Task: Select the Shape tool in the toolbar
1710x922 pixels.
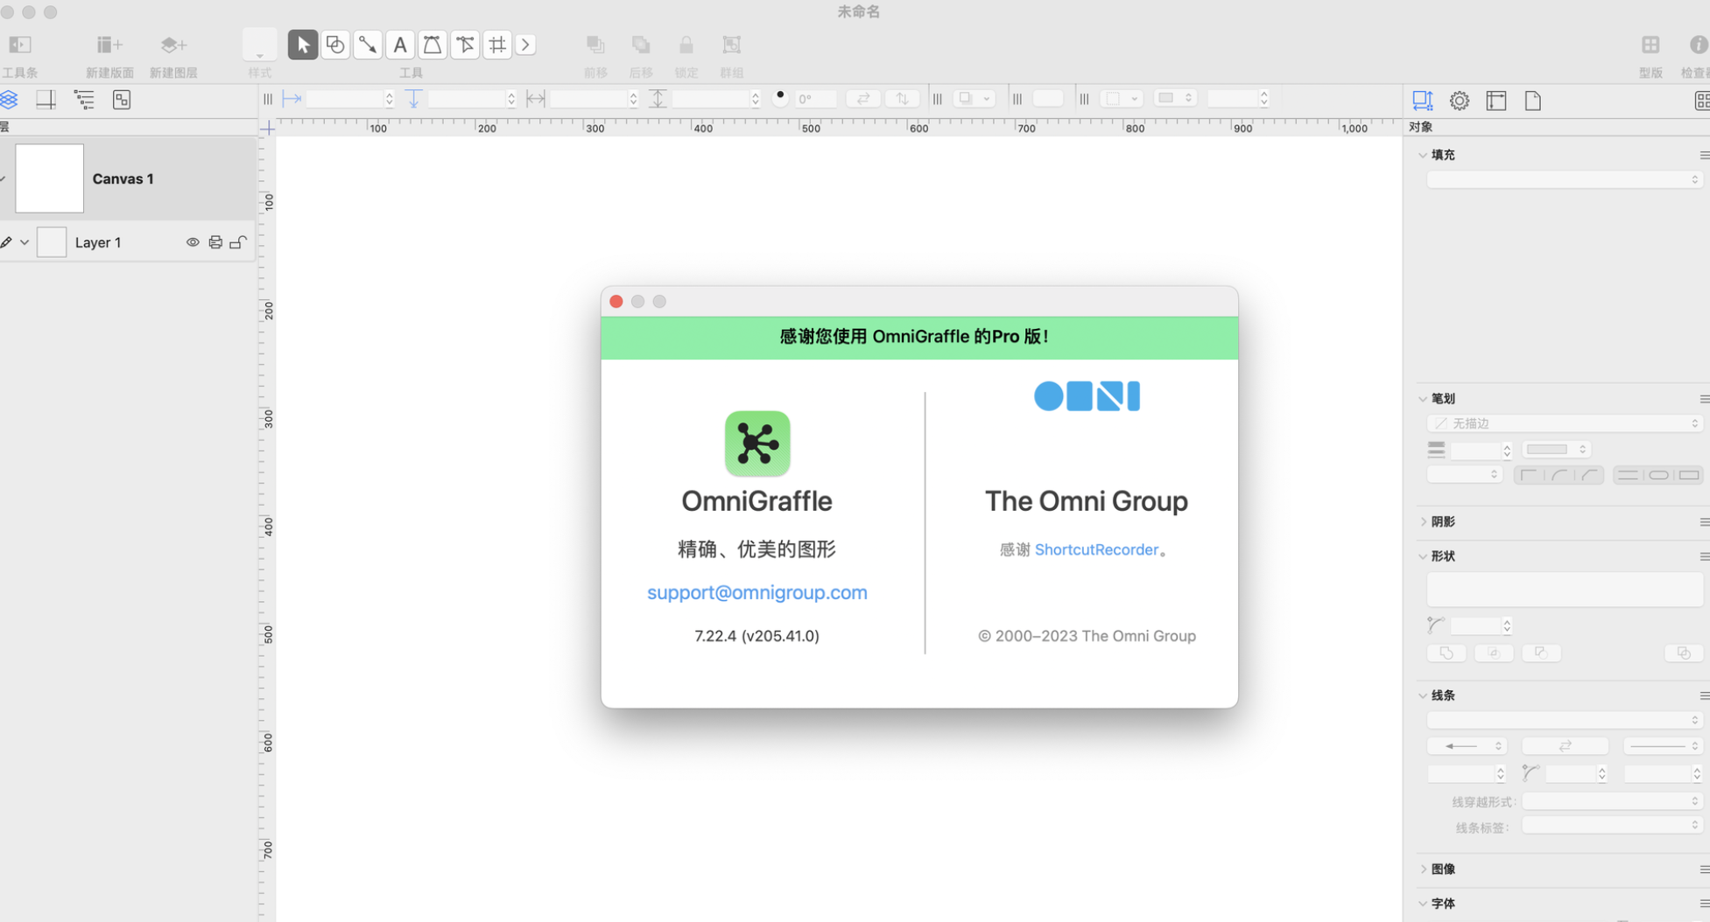Action: (335, 45)
